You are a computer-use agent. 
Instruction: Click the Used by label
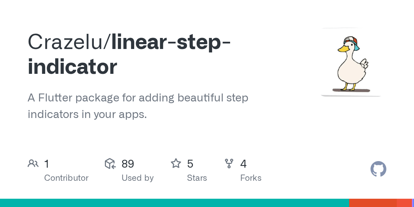(x=137, y=178)
